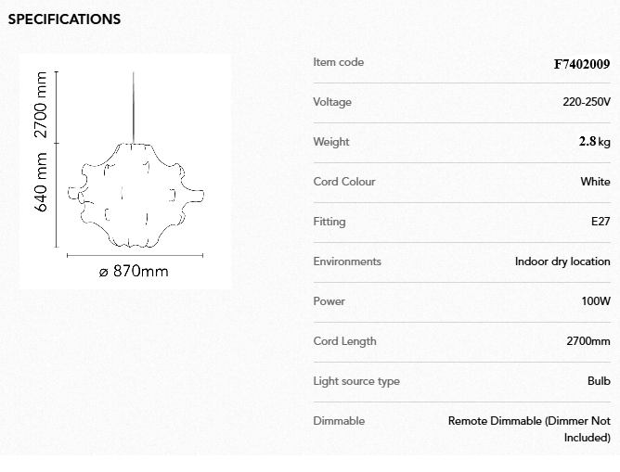Click the Dimmable row label
This screenshot has height=472, width=620.
tap(339, 421)
